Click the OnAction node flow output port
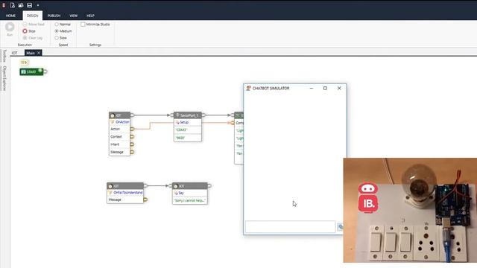 pos(132,115)
